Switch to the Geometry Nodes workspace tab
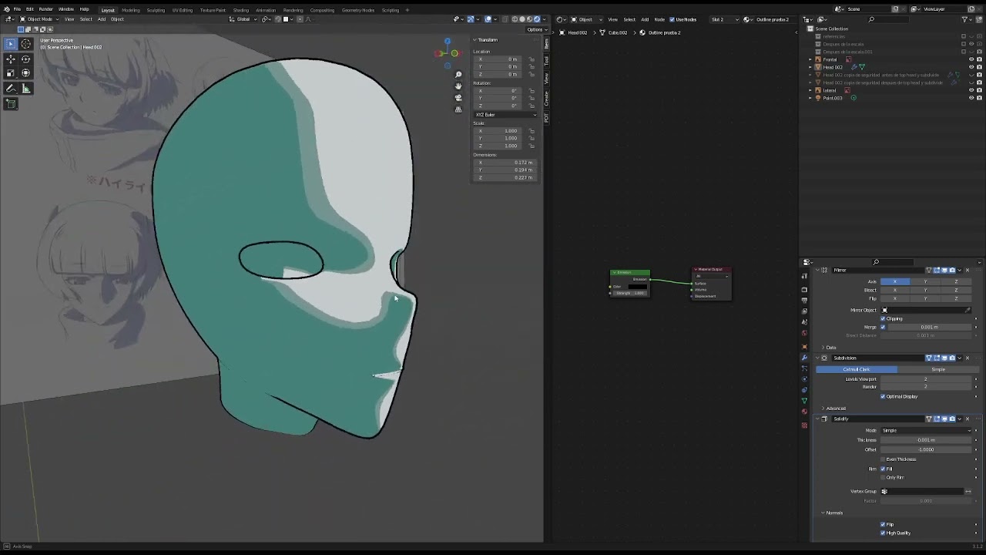Image resolution: width=986 pixels, height=555 pixels. 357,10
